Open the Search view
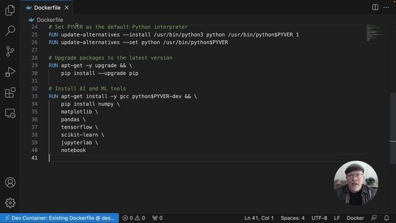 click(x=10, y=30)
